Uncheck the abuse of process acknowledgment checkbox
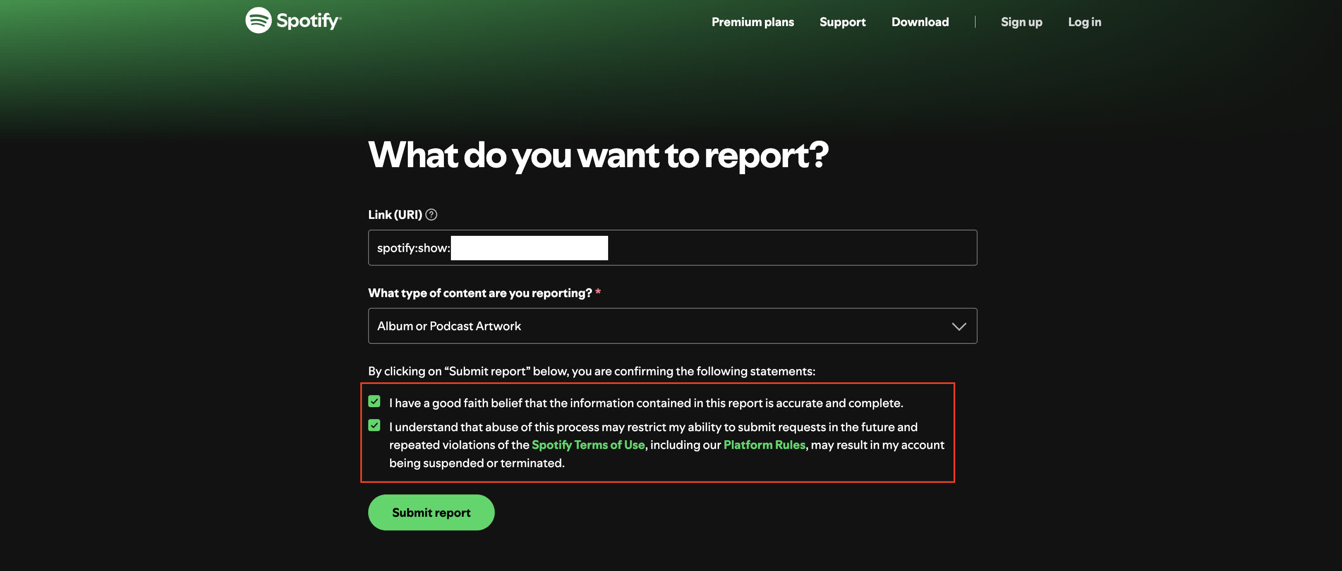1342x571 pixels. [x=374, y=426]
